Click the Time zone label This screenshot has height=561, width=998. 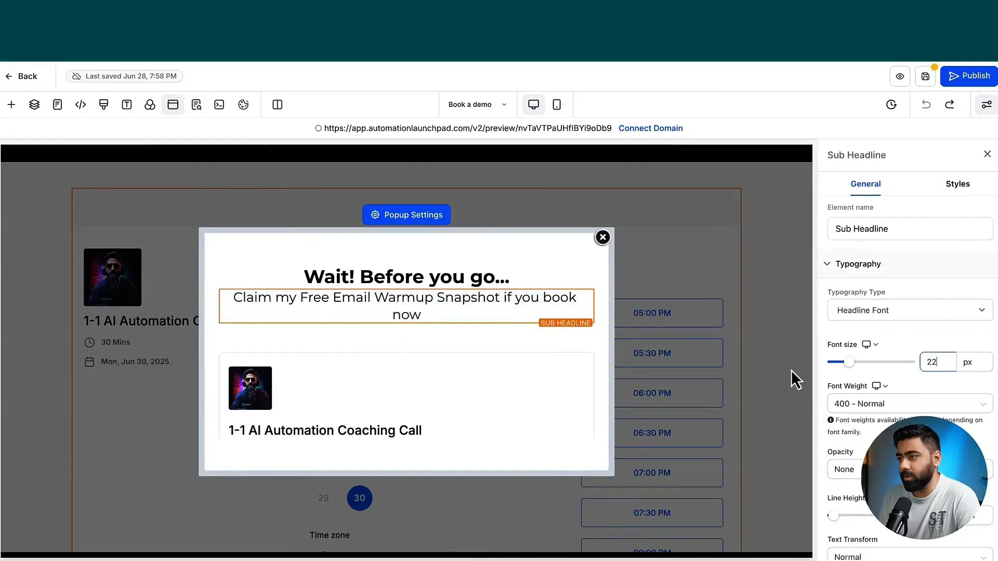330,535
